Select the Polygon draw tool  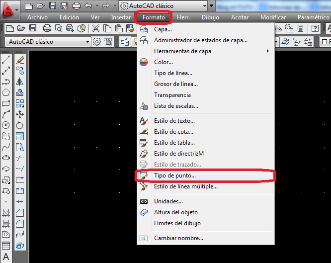[6, 92]
